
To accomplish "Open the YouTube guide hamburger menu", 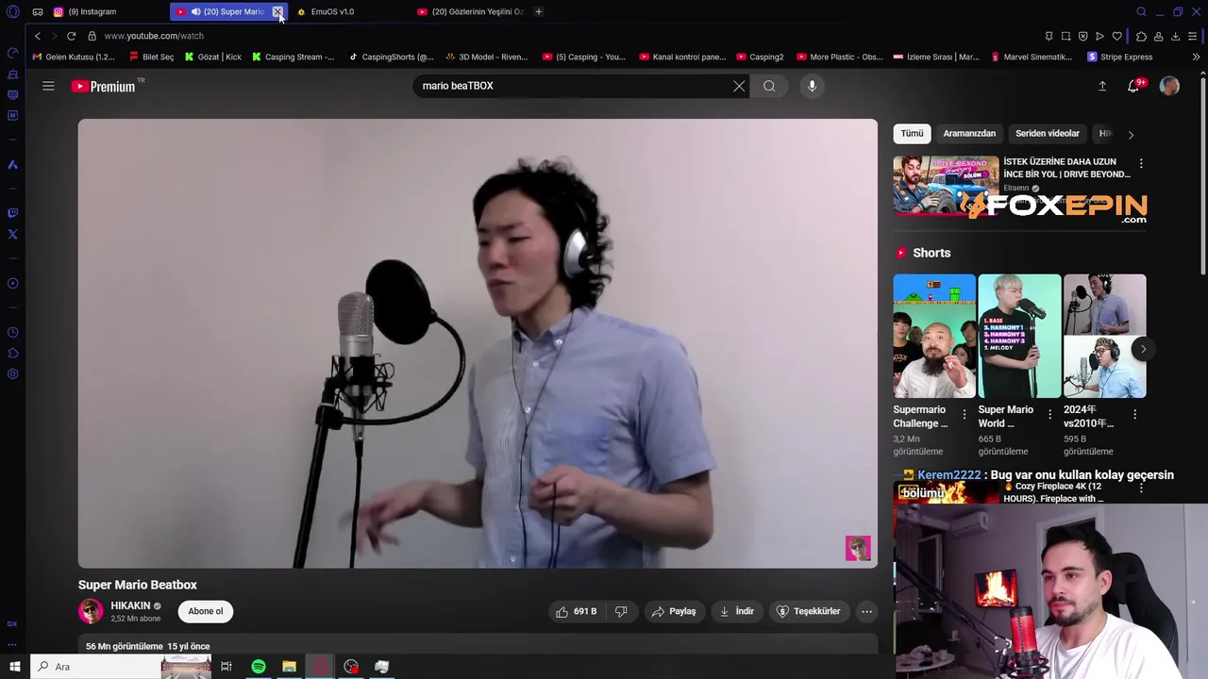I will click(x=48, y=86).
